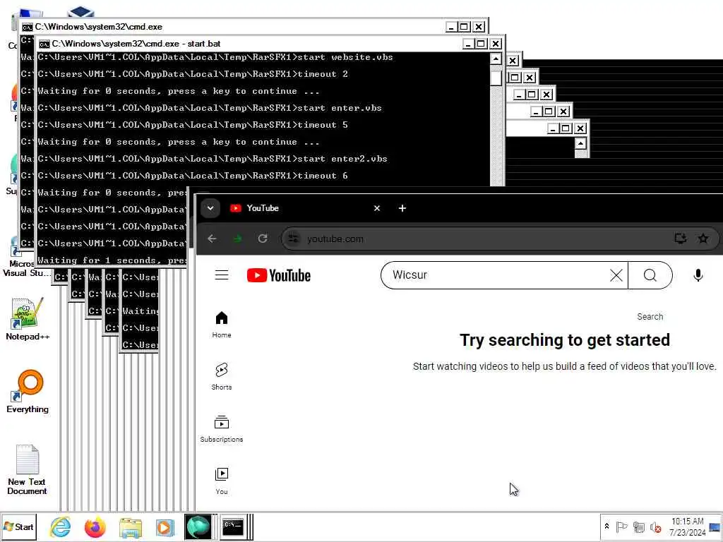Bookmark this page with the star icon
The image size is (723, 542).
pyautogui.click(x=703, y=239)
